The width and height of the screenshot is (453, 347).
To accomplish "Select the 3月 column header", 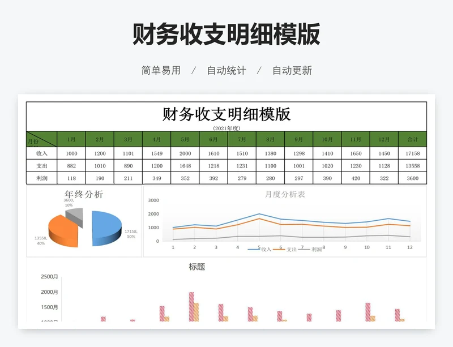I will tap(129, 139).
